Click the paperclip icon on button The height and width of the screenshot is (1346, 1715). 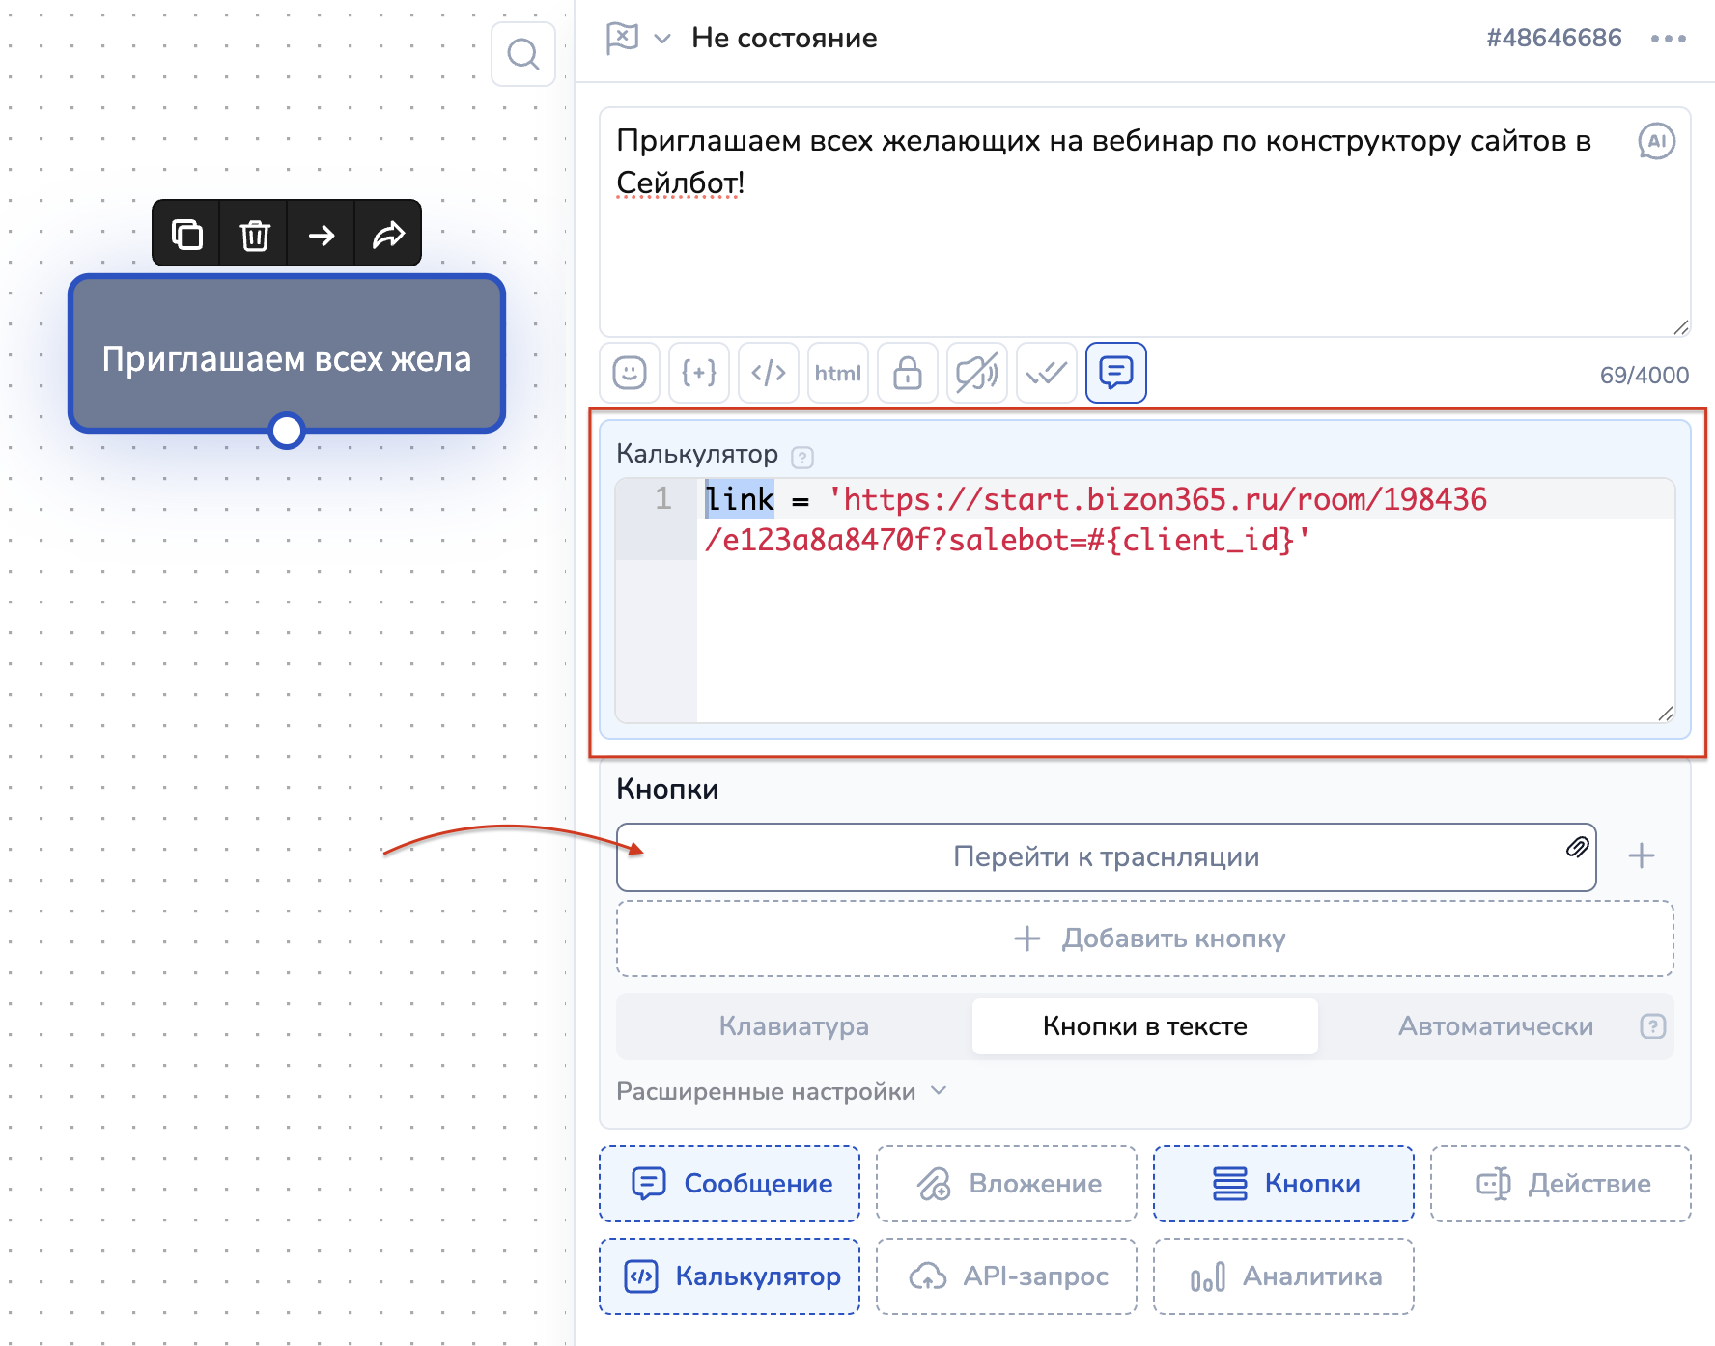point(1577,848)
